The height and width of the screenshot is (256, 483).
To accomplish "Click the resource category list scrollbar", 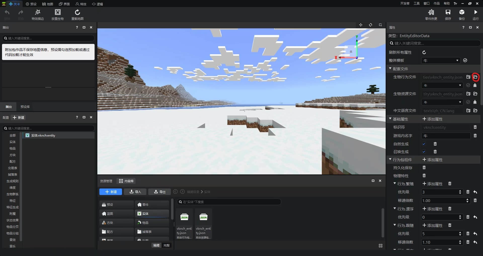I will pyautogui.click(x=172, y=210).
